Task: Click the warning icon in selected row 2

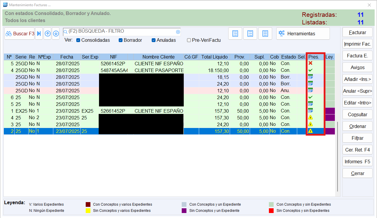Action: (x=310, y=131)
